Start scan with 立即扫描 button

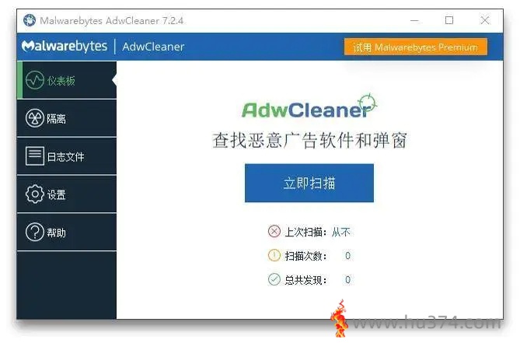click(309, 183)
